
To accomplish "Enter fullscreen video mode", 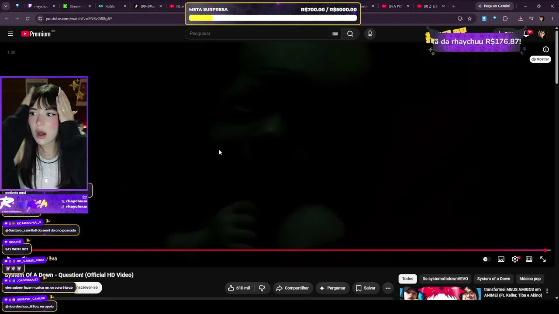I will pyautogui.click(x=543, y=259).
